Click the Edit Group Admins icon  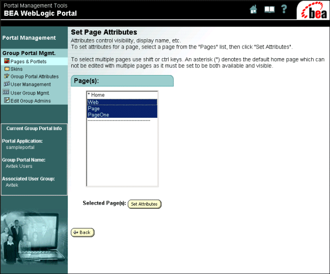coord(7,100)
